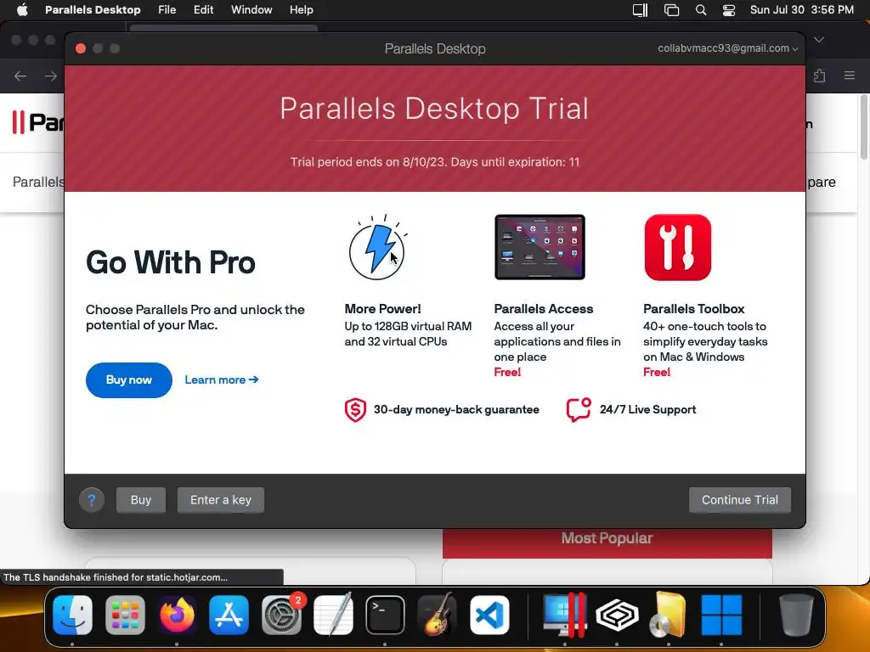Click browser forward arrow behind the dialog
This screenshot has height=652, width=870.
point(51,76)
